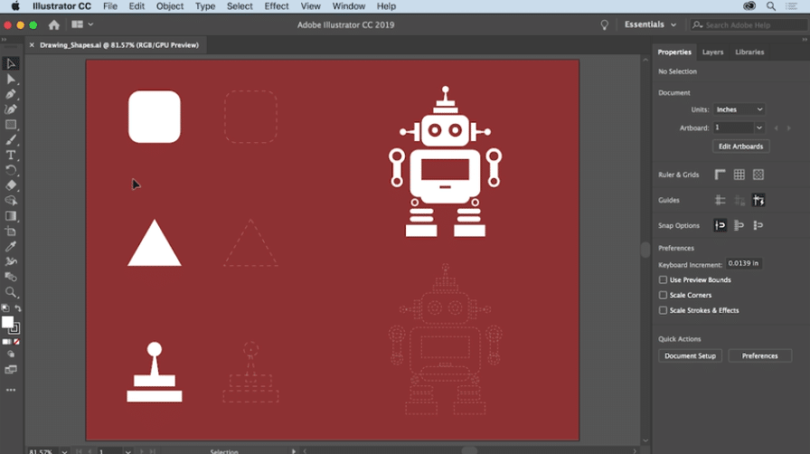The height and width of the screenshot is (454, 810).
Task: Choose the Type tool
Action: click(11, 156)
